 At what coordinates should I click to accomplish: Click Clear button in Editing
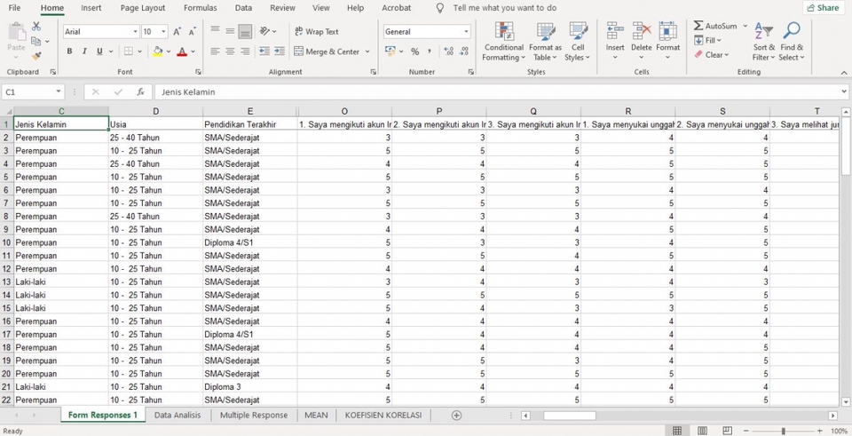[710, 54]
